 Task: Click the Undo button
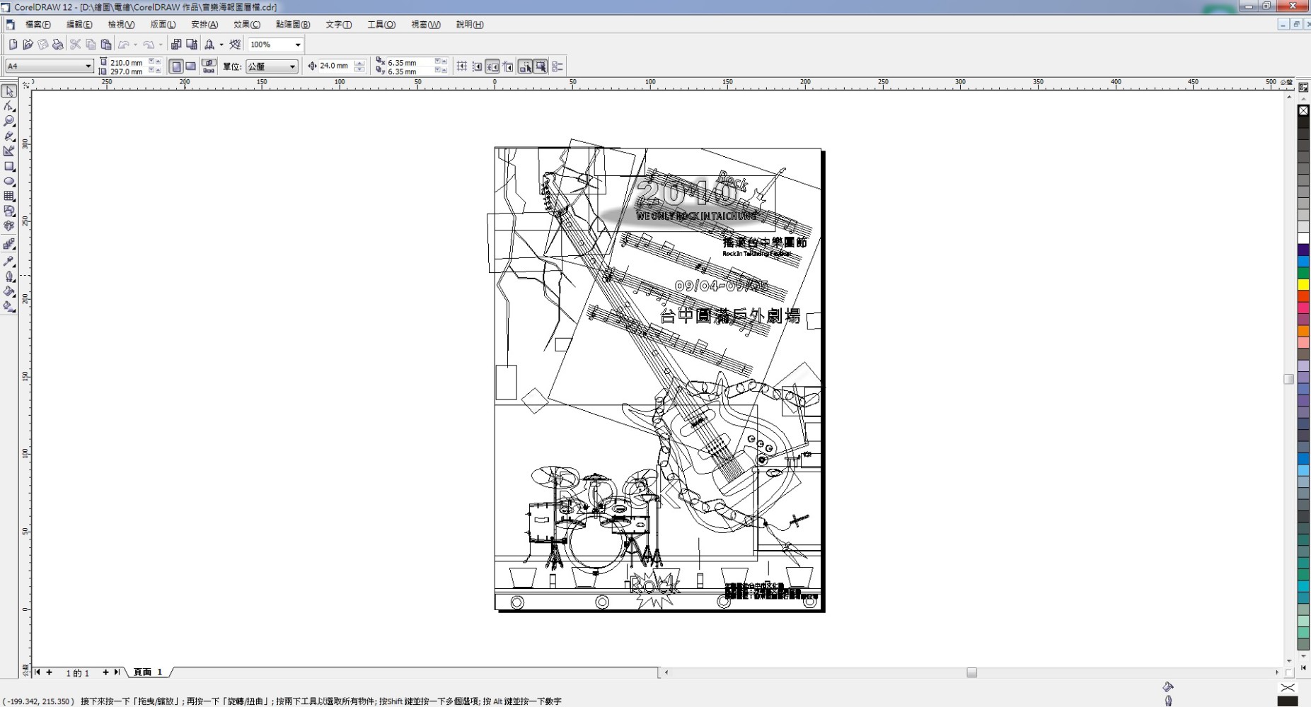pos(124,45)
